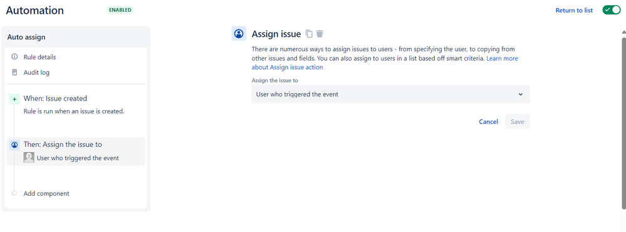Click 'Rule is run when an issue is created.' text
This screenshot has height=232, width=626.
point(74,111)
